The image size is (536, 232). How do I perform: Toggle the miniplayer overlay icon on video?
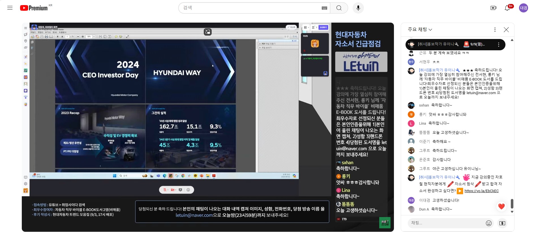208,32
